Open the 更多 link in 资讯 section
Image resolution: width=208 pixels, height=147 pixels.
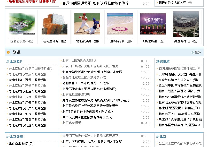click(198, 52)
